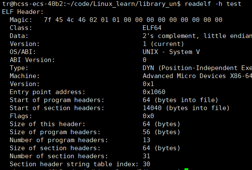Click the 'Class:' label
The height and width of the screenshot is (170, 252).
21,28
